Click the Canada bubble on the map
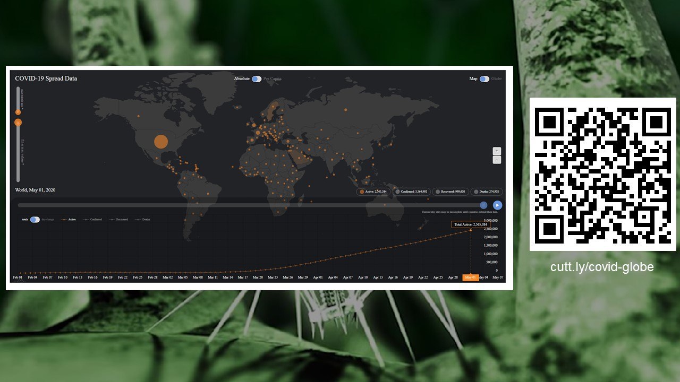This screenshot has height=382, width=680. point(138,116)
